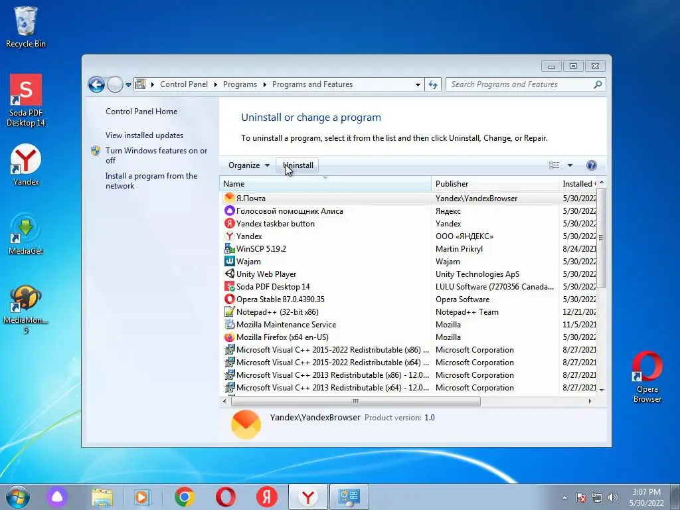
Task: Click the Martin Prikryl publisher cell
Action: pos(459,249)
